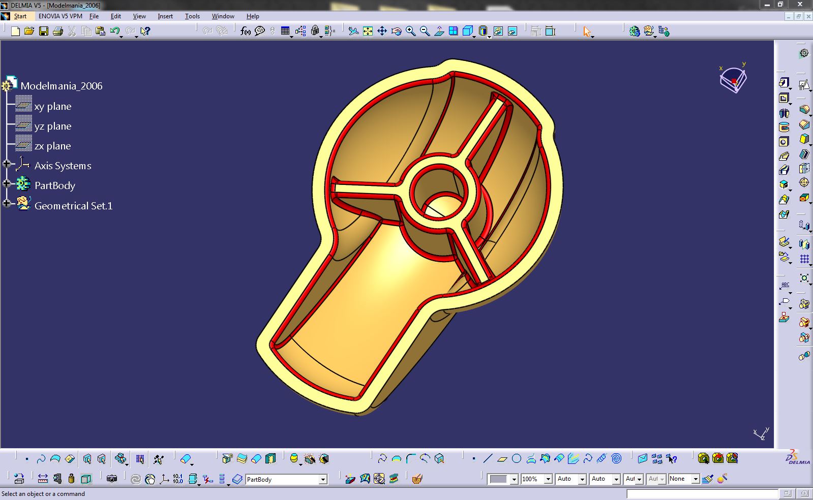Click the Start menu button
813x500 pixels.
point(20,16)
